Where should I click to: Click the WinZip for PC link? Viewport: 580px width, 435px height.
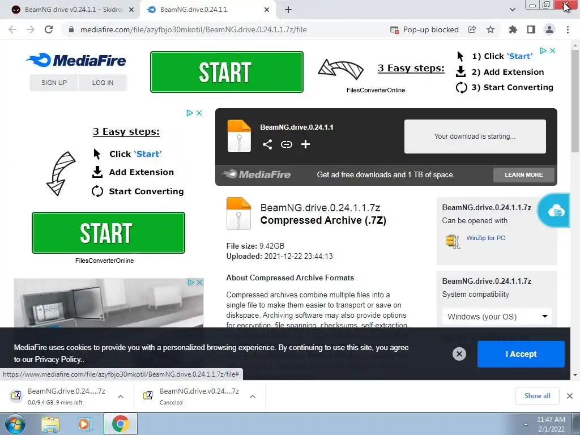[485, 238]
